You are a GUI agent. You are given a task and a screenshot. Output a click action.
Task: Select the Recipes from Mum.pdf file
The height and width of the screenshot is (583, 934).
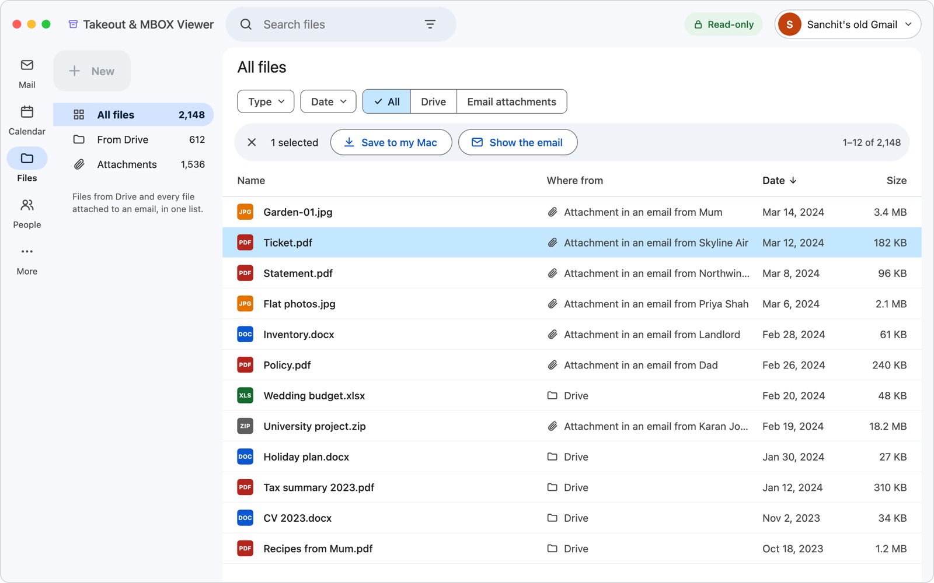click(572, 549)
